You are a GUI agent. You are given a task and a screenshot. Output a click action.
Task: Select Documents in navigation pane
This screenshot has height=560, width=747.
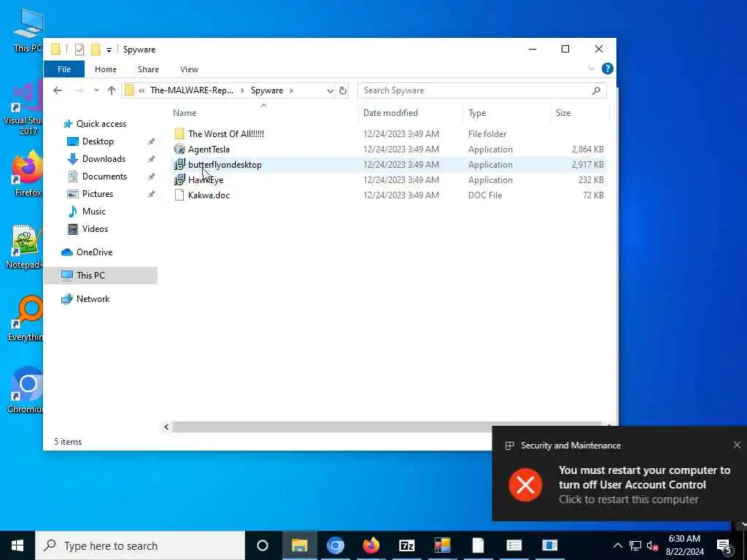104,176
